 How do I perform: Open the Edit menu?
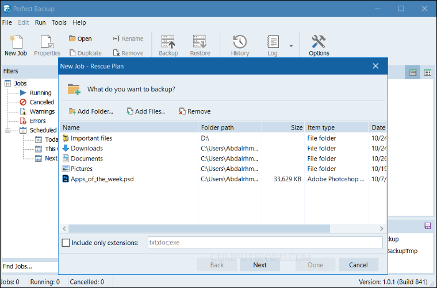[24, 22]
